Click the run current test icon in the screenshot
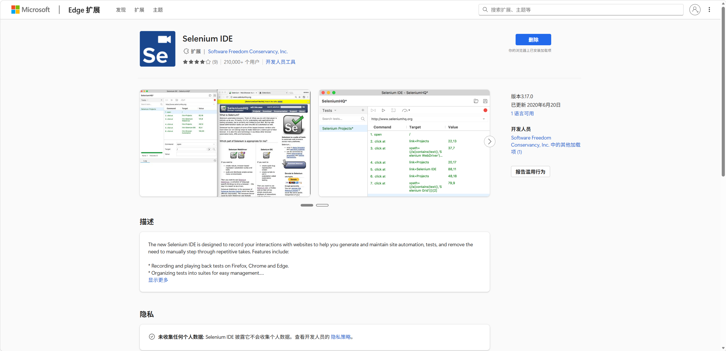The height and width of the screenshot is (351, 726). coord(383,110)
